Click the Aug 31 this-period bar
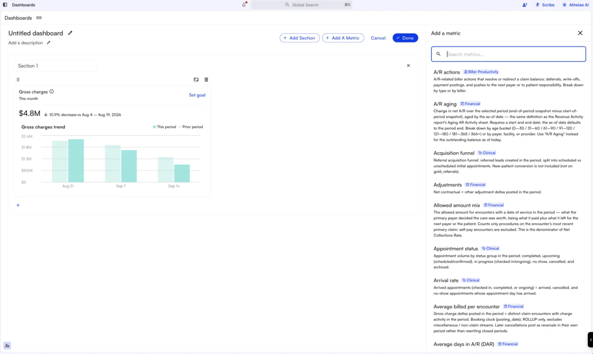 (x=76, y=161)
